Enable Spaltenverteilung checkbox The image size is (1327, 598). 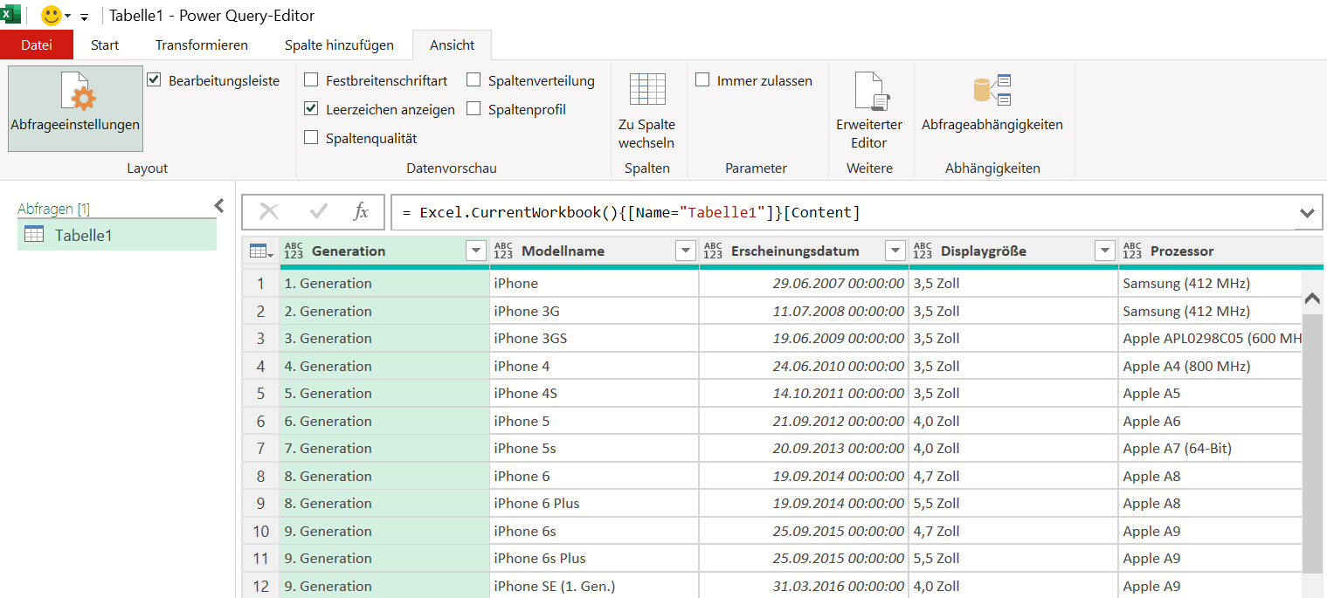coord(473,80)
